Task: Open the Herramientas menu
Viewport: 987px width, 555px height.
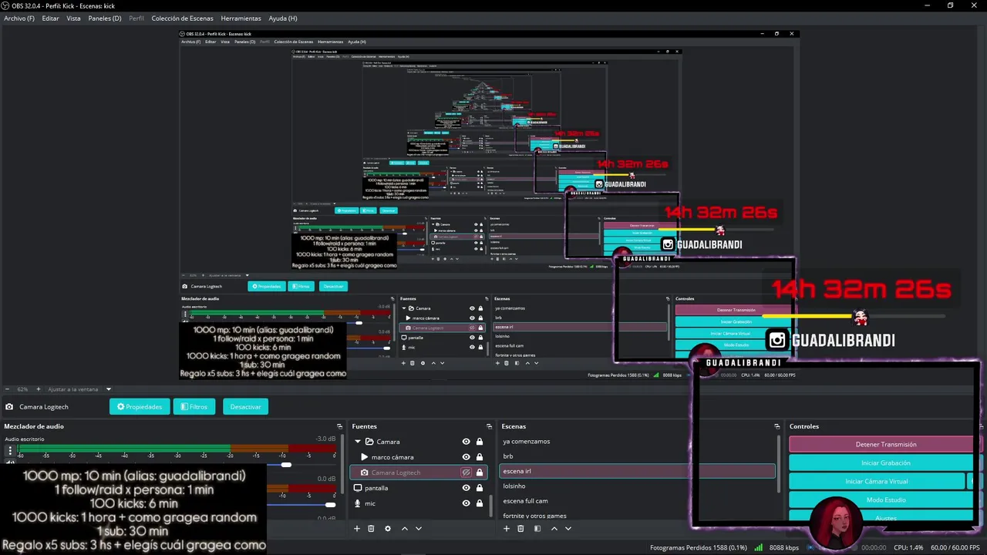Action: point(241,18)
